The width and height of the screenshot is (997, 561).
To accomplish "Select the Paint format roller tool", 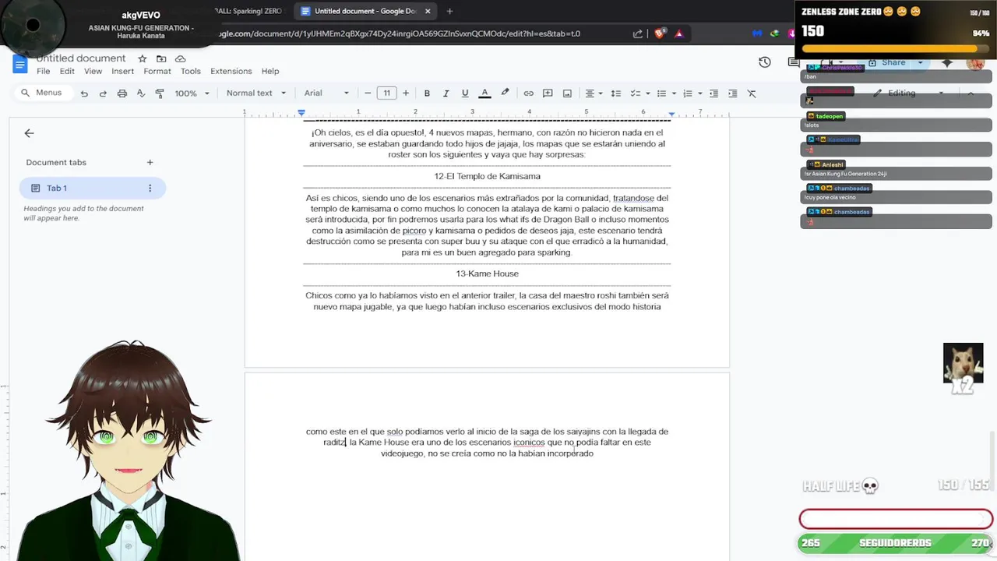I will point(160,93).
